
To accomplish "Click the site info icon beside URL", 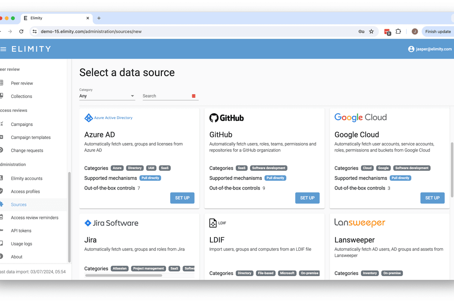I will coord(34,31).
